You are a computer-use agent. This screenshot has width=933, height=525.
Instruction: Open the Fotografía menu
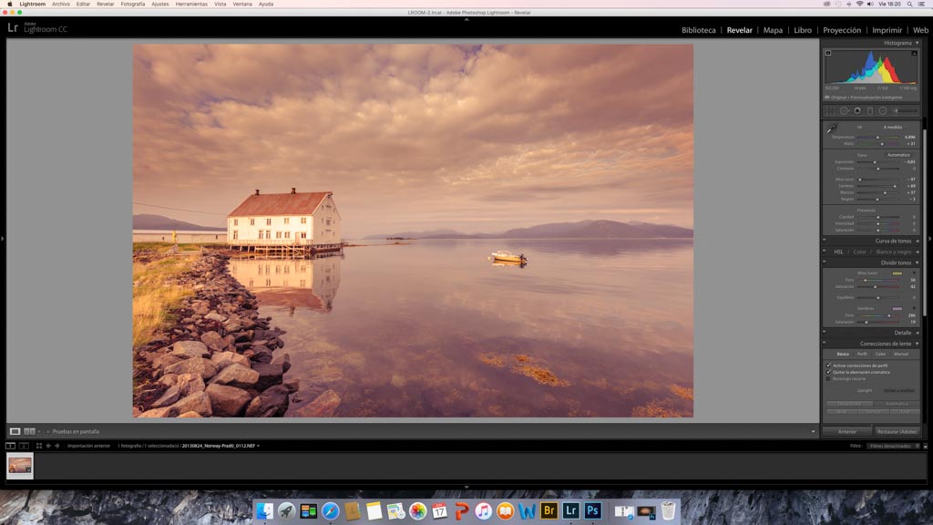pos(133,4)
